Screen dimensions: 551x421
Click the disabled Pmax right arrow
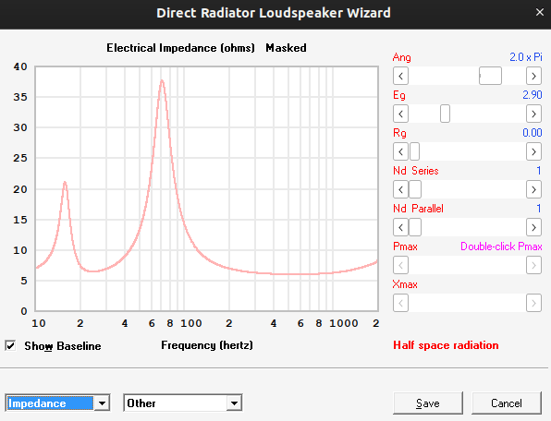tap(533, 265)
